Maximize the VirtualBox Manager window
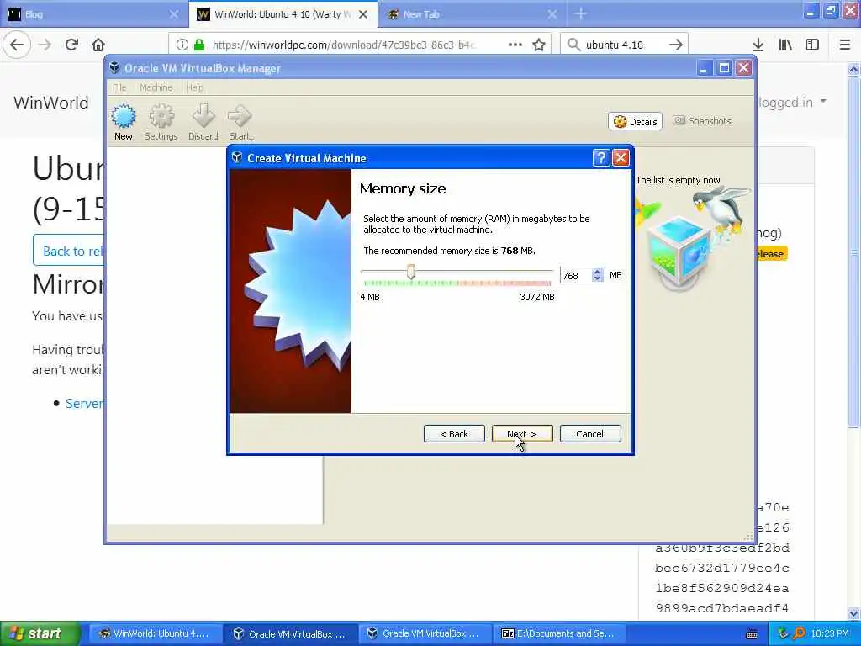This screenshot has width=861, height=646. [x=724, y=68]
